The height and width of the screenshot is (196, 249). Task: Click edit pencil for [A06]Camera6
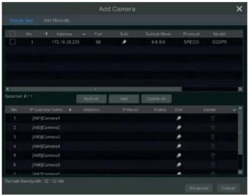point(179,165)
